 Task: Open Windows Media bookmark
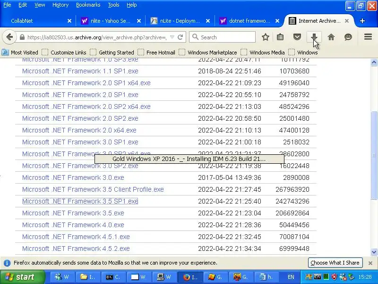coord(263,53)
